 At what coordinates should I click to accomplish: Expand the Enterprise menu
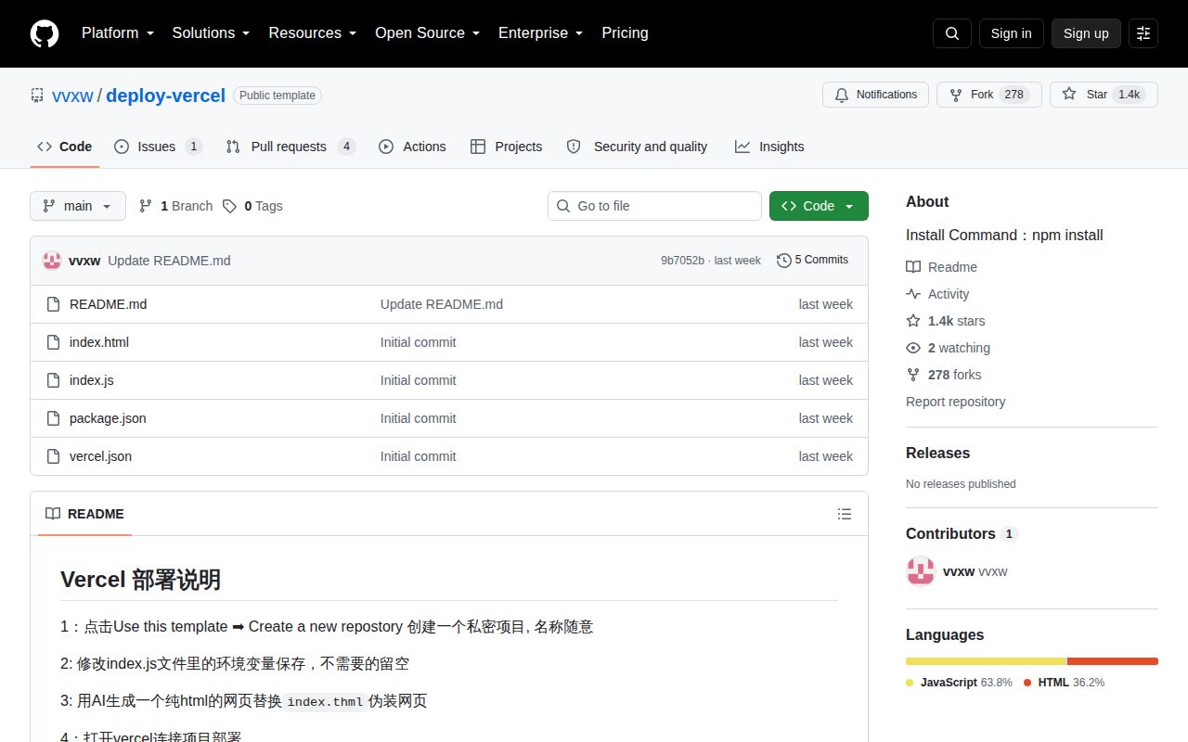(x=541, y=33)
